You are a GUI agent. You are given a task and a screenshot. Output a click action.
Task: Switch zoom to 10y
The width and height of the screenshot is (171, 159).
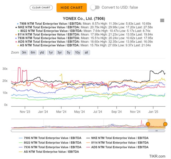(x=78, y=53)
